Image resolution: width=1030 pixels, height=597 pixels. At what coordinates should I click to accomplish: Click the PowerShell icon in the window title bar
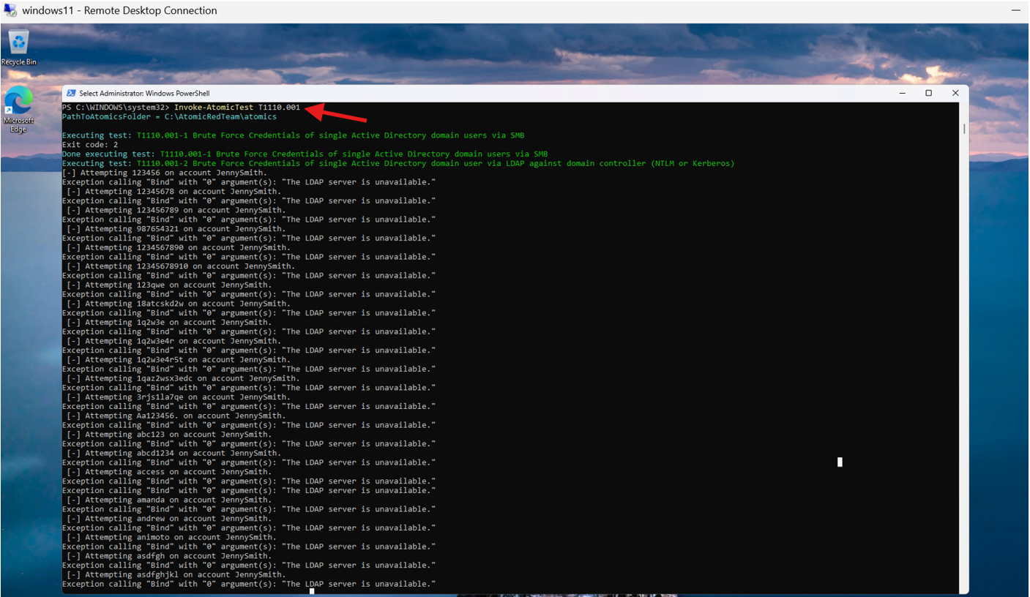point(70,93)
